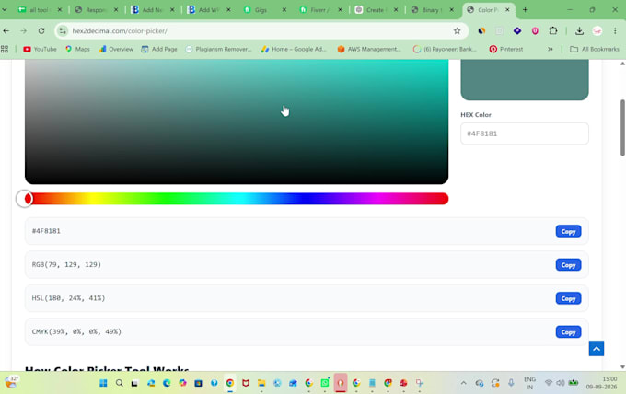Click the orange-black round extension icon
This screenshot has height=394, width=626.
[x=481, y=30]
